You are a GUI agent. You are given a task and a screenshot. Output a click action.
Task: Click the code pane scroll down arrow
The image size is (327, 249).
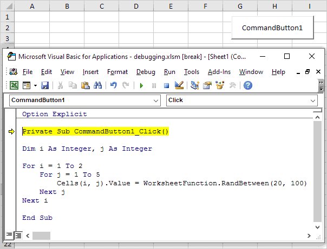317,227
